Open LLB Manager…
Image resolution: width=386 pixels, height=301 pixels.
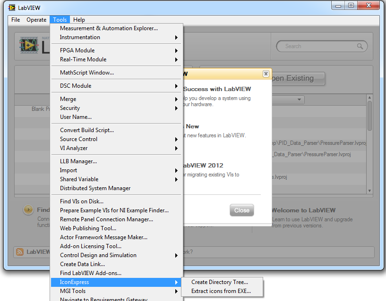116,161
